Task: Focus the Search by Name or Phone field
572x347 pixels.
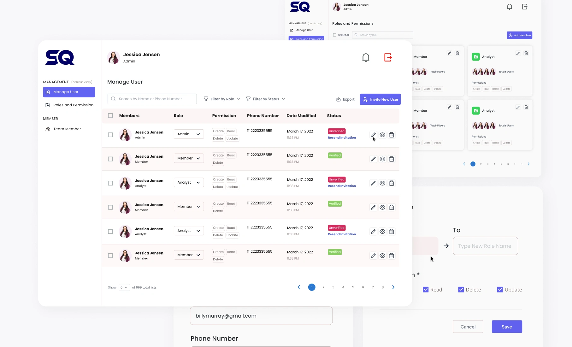Action: click(152, 99)
